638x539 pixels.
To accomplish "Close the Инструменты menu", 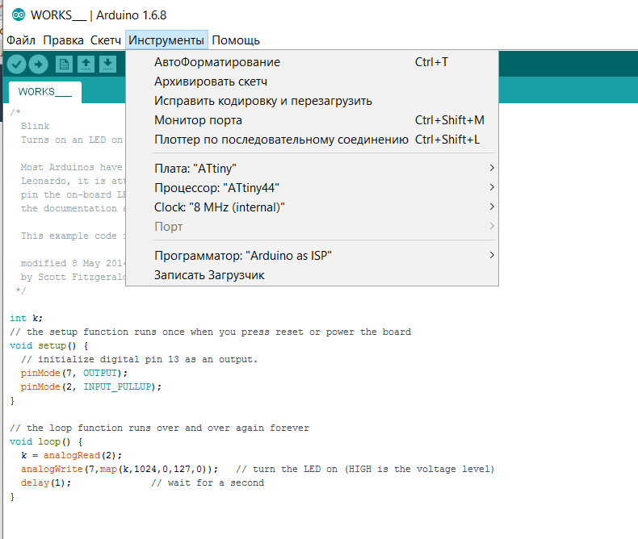I will point(166,40).
